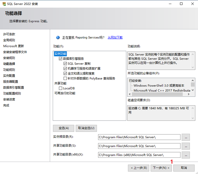Viewport: 198px width, 174px height.
Task: Select the 共享功能 tree node
Action: coord(60,83)
